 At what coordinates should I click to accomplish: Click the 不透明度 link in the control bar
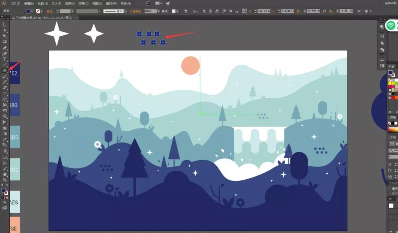click(135, 11)
